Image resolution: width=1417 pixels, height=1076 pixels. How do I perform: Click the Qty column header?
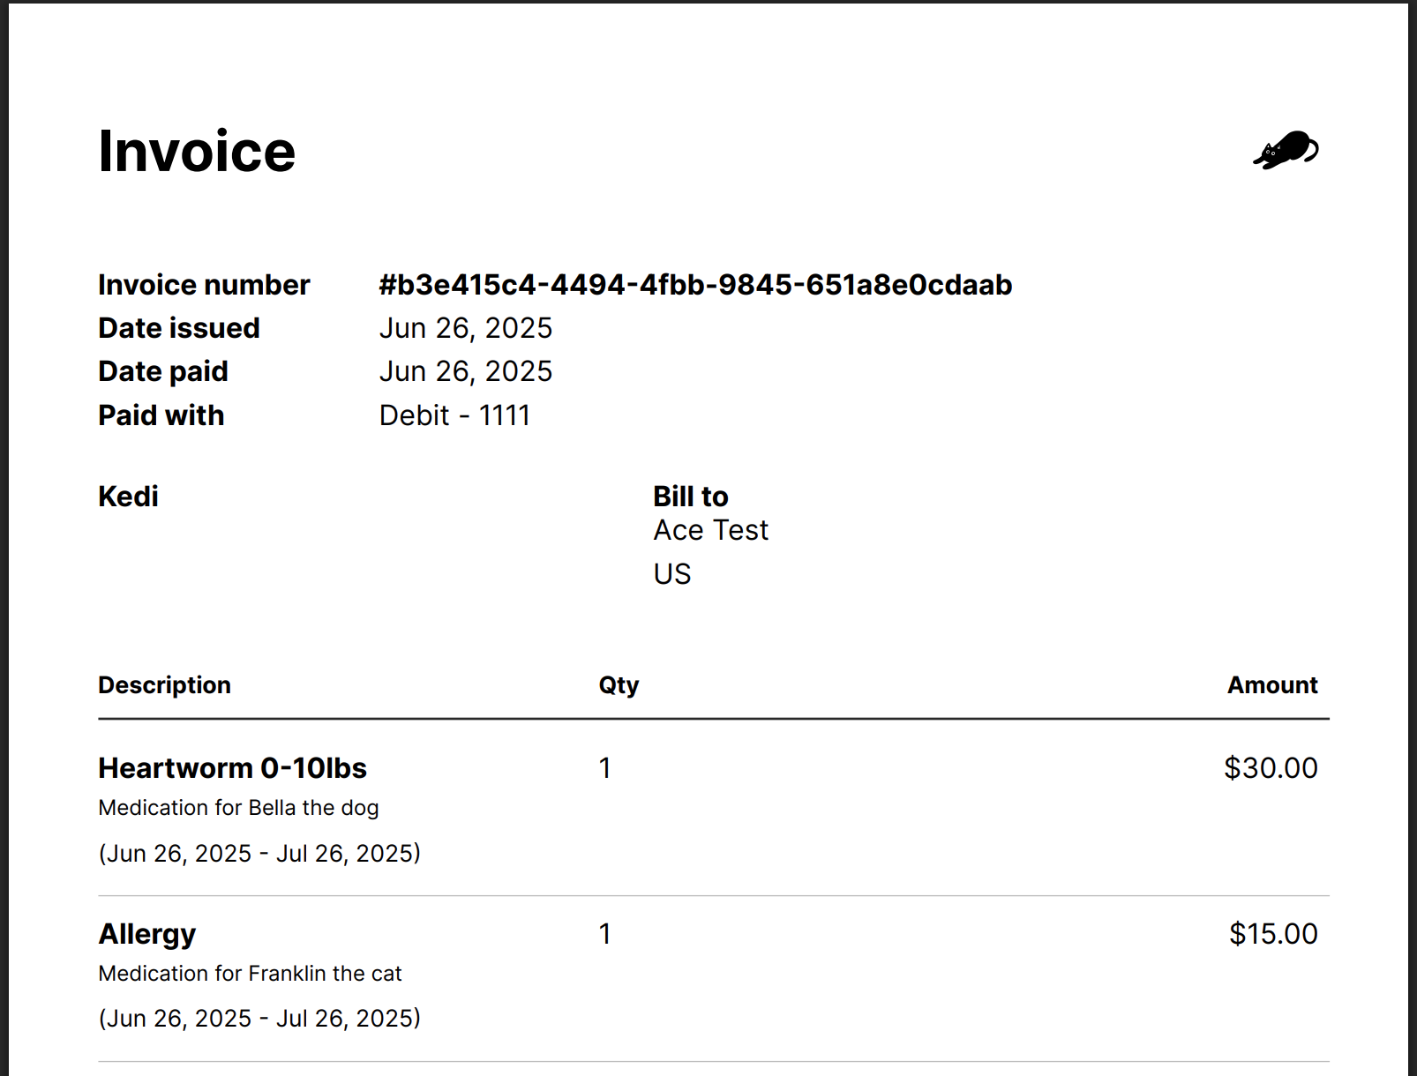pos(619,685)
